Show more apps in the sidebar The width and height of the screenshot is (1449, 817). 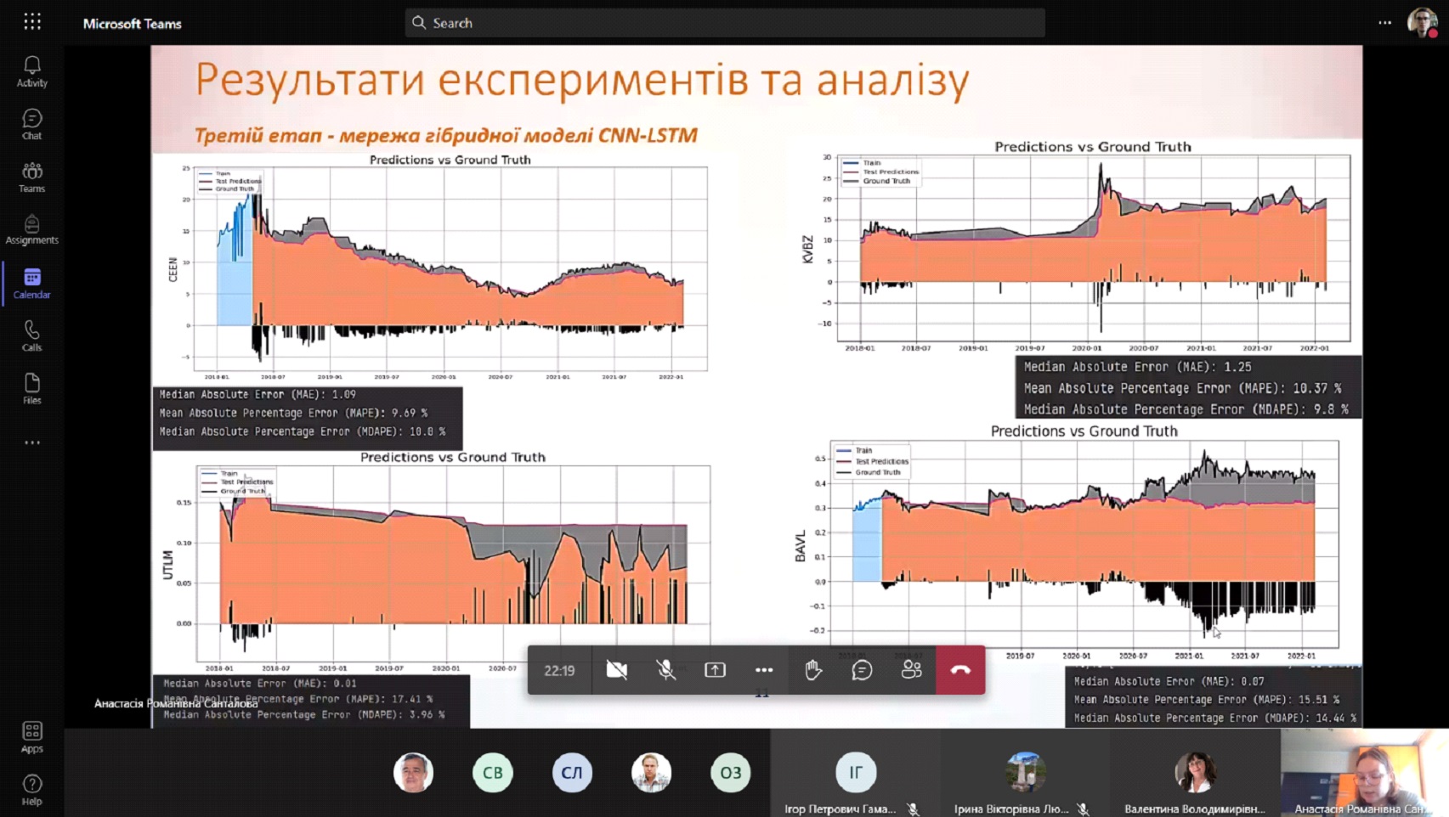(x=32, y=442)
